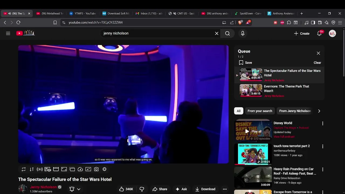The width and height of the screenshot is (345, 194).
Task: Open the Jenny Nicholson channel link
Action: point(43,187)
